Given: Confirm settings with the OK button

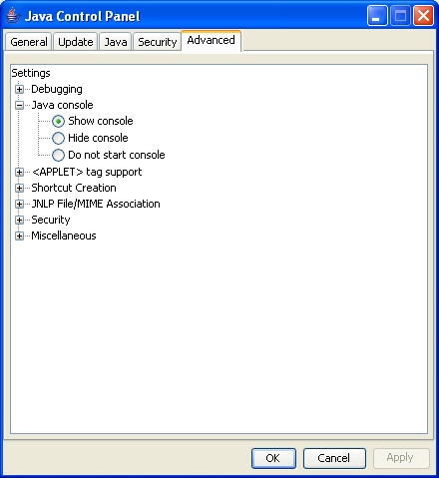Looking at the screenshot, I should click(273, 458).
